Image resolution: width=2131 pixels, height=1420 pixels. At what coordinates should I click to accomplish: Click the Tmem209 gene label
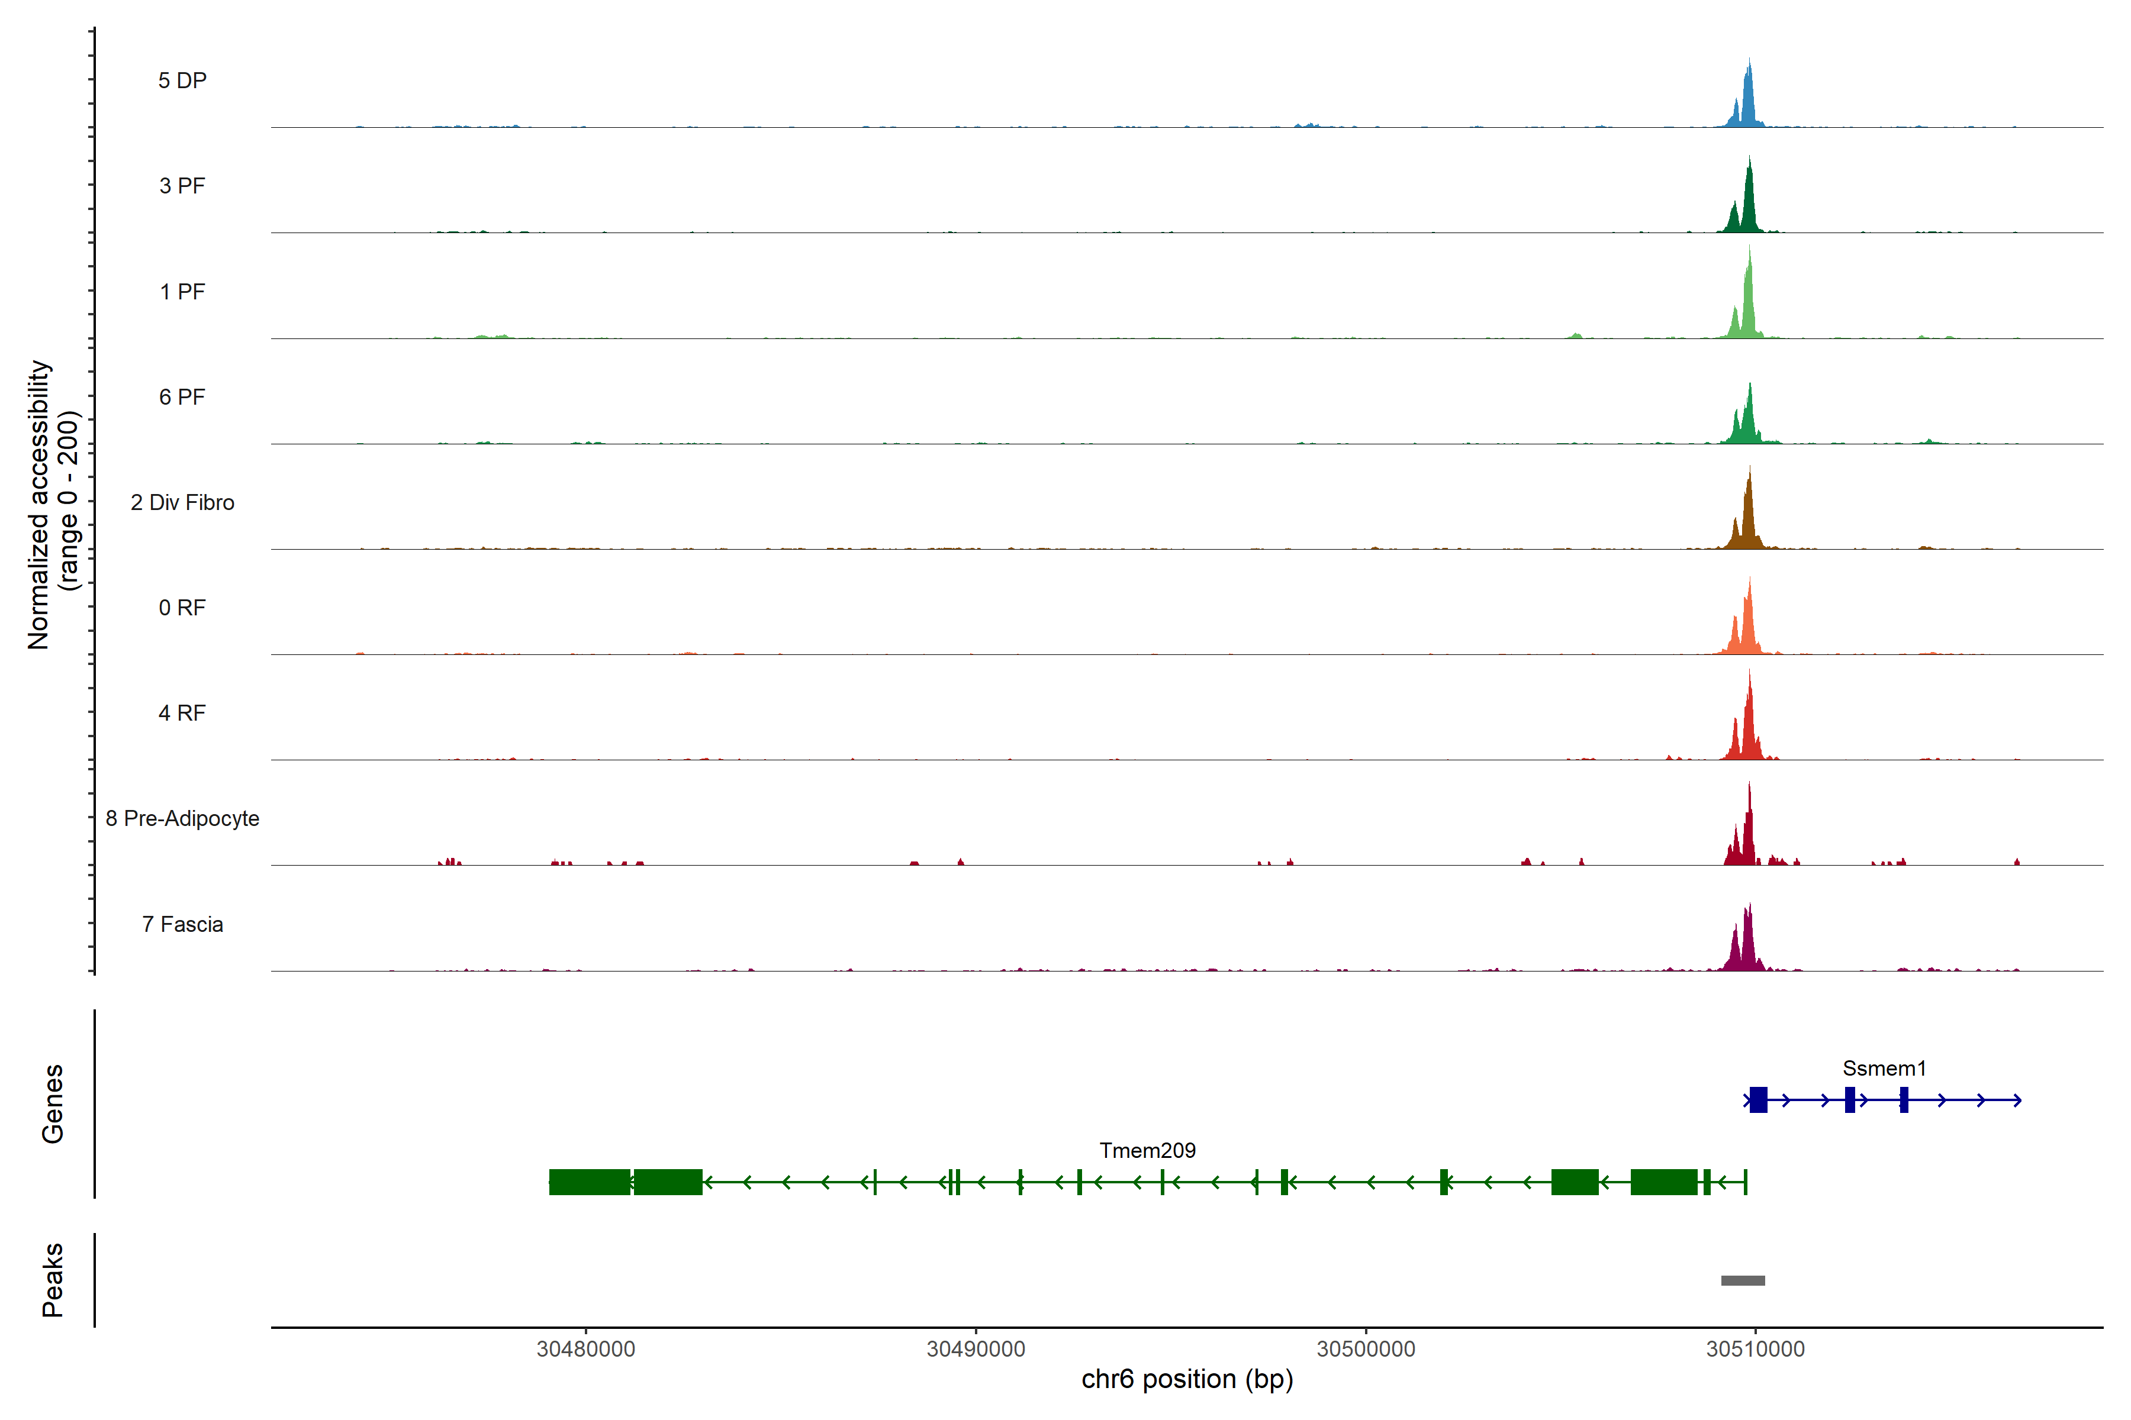[x=1147, y=1151]
